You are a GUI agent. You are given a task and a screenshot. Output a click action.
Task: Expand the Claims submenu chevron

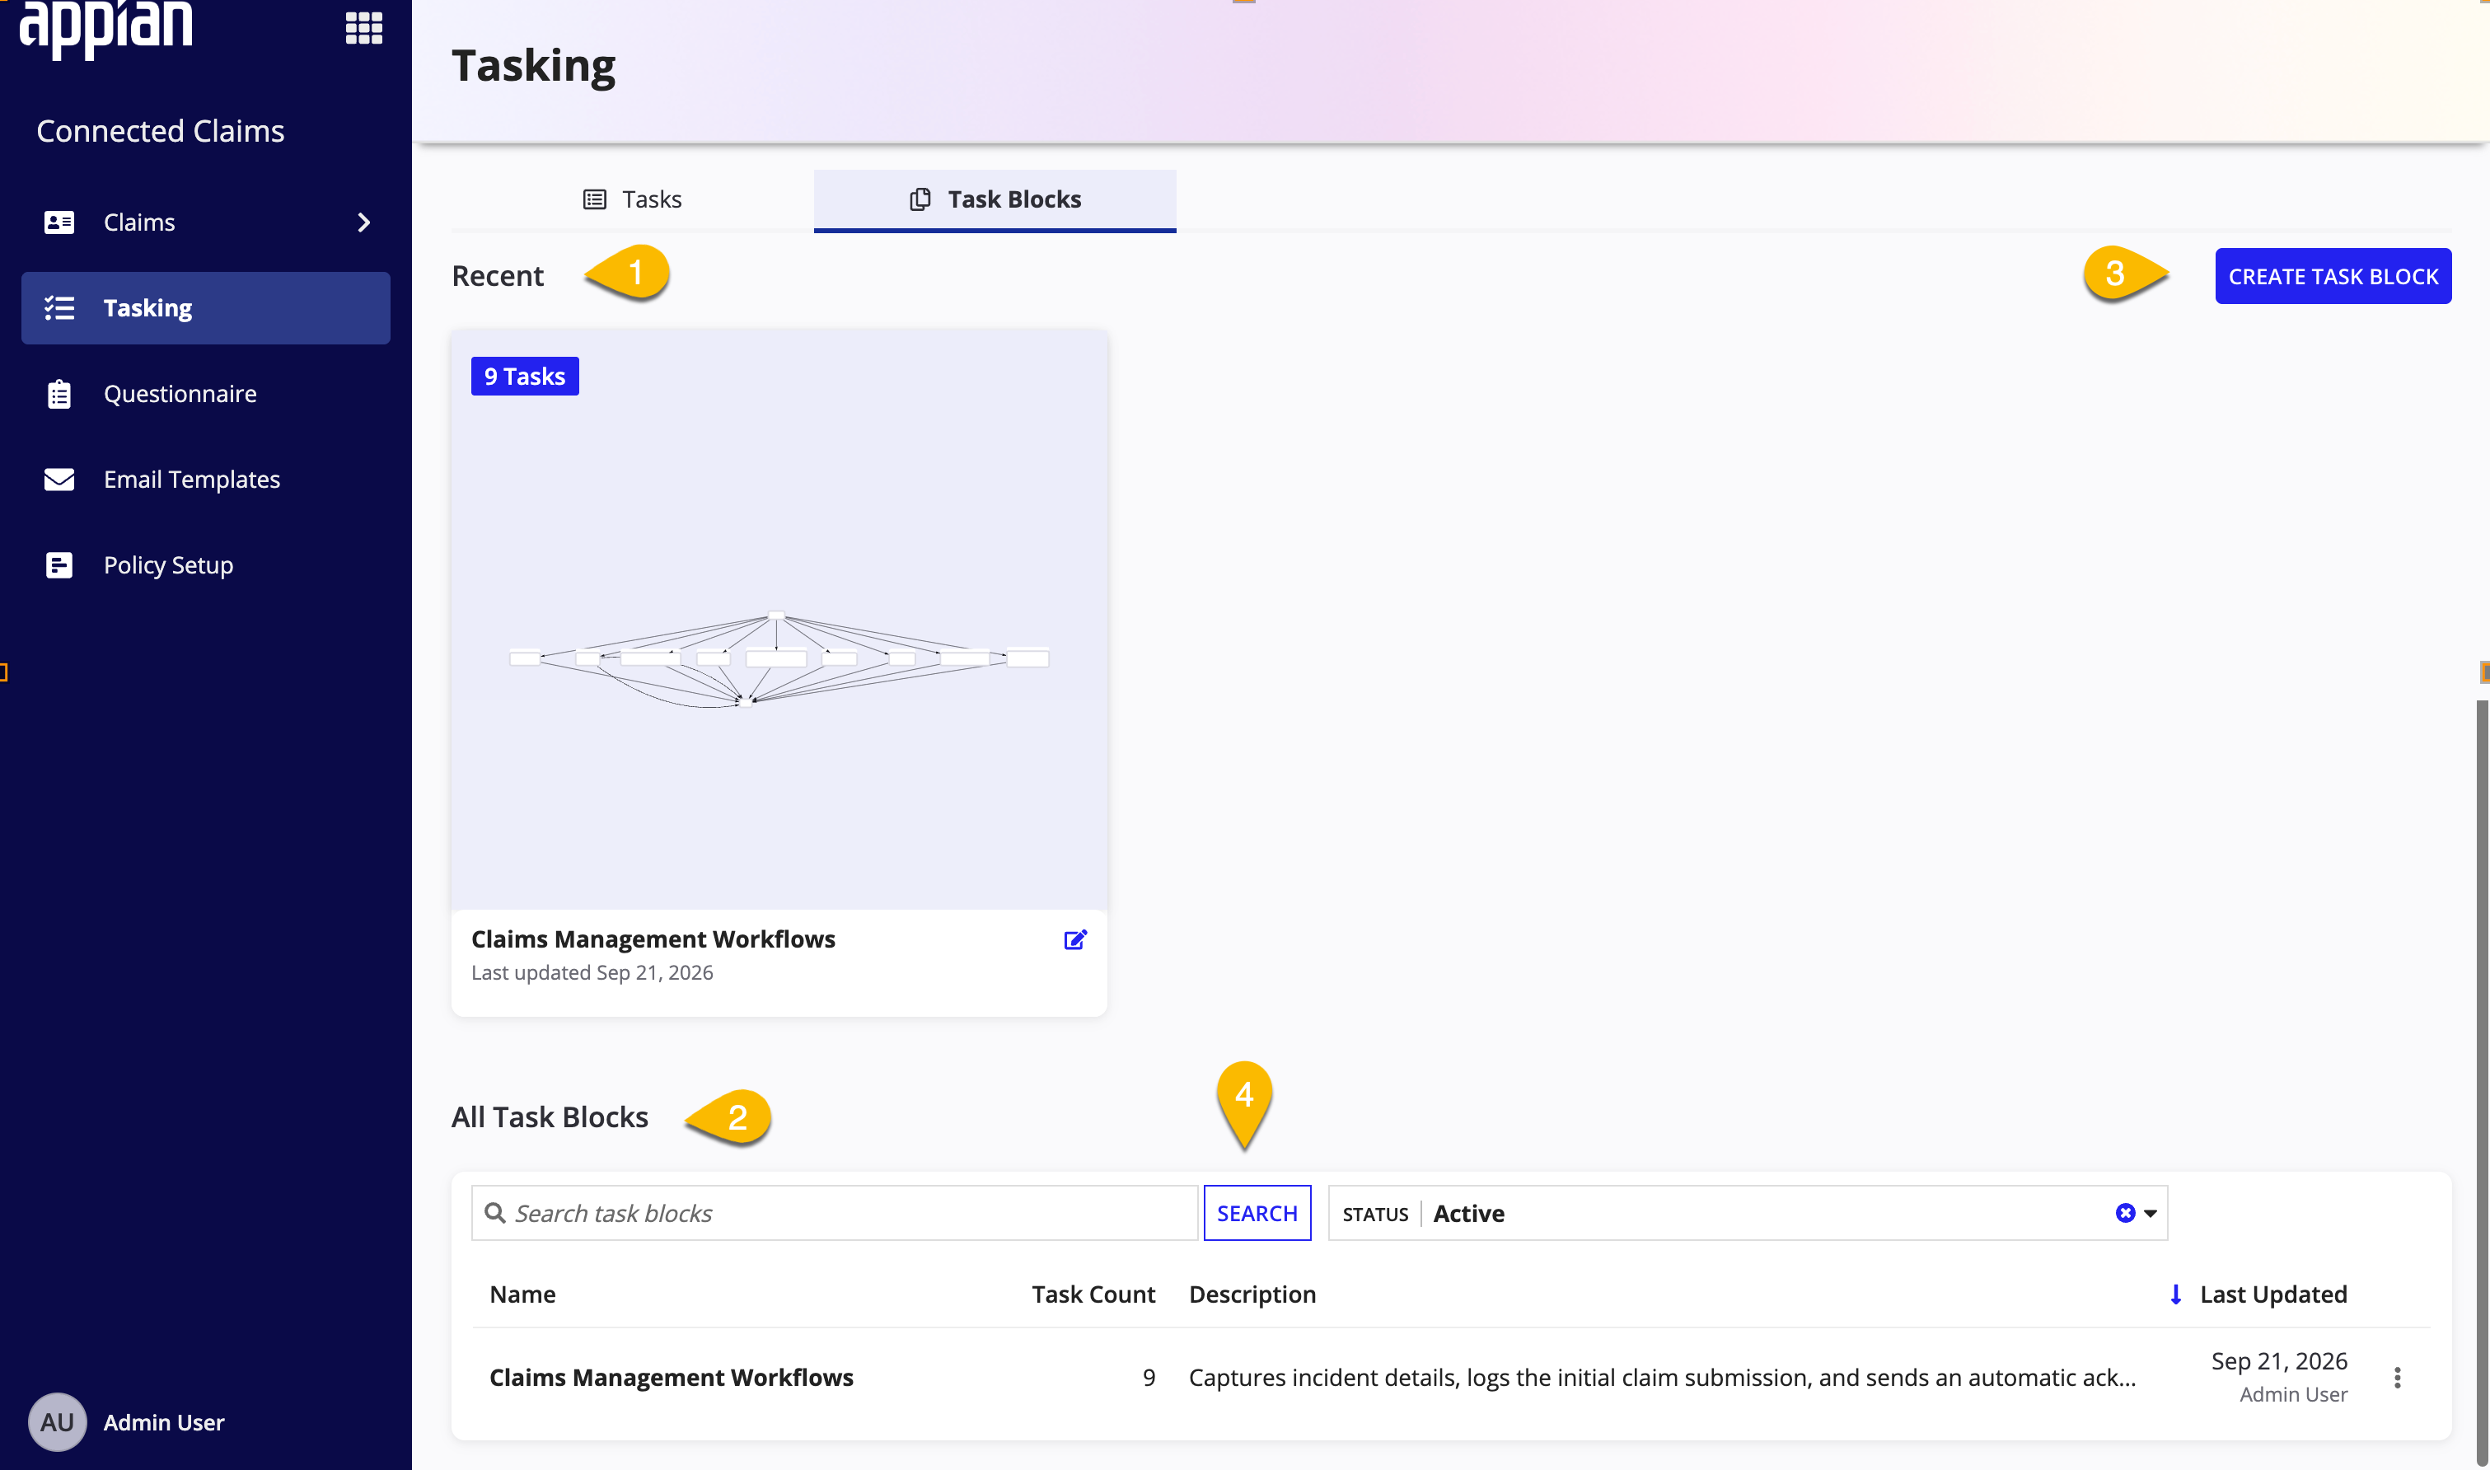(x=363, y=222)
